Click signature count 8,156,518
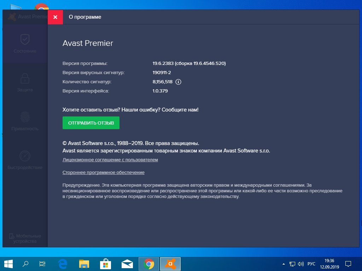362x271 pixels. (x=163, y=82)
